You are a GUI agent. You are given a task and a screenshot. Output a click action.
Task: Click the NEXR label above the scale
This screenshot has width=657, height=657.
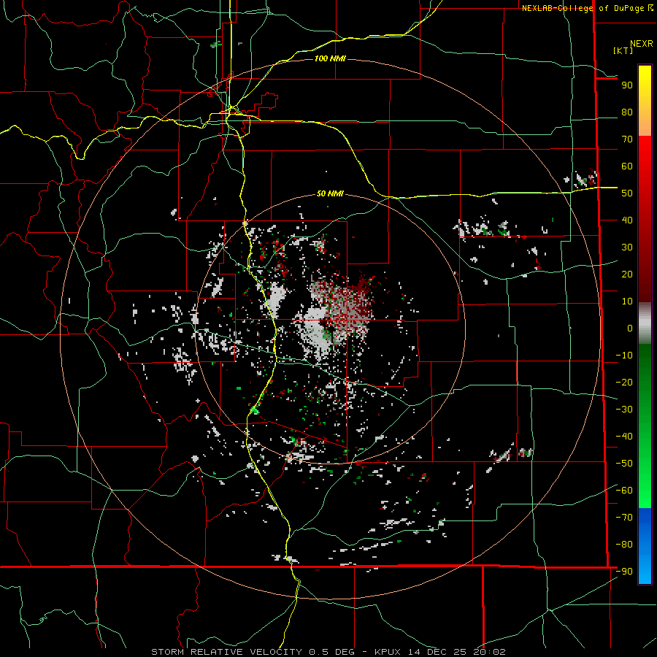click(642, 44)
